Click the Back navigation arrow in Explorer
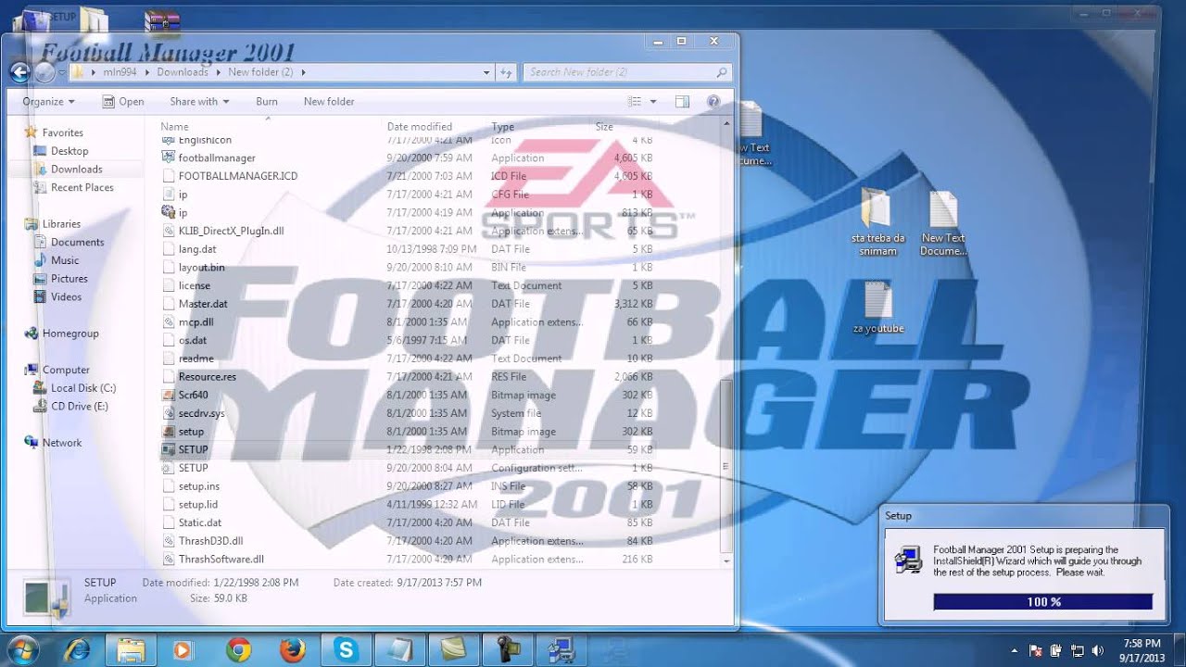1186x667 pixels. click(x=20, y=71)
